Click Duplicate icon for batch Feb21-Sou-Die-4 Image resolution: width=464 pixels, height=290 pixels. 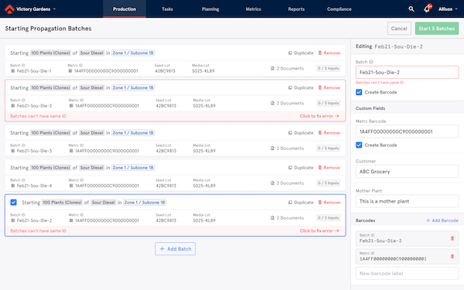pos(290,168)
